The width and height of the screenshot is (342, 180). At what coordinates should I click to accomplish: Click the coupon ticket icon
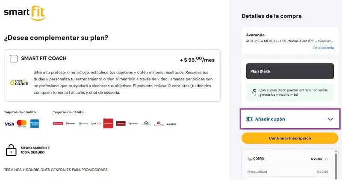coord(249,119)
